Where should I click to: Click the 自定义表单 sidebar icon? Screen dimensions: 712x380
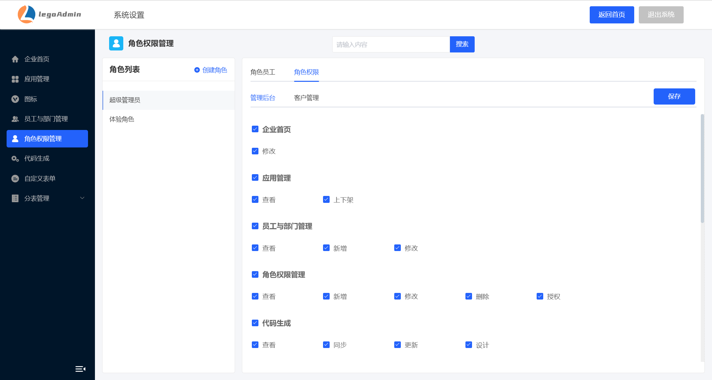(15, 178)
